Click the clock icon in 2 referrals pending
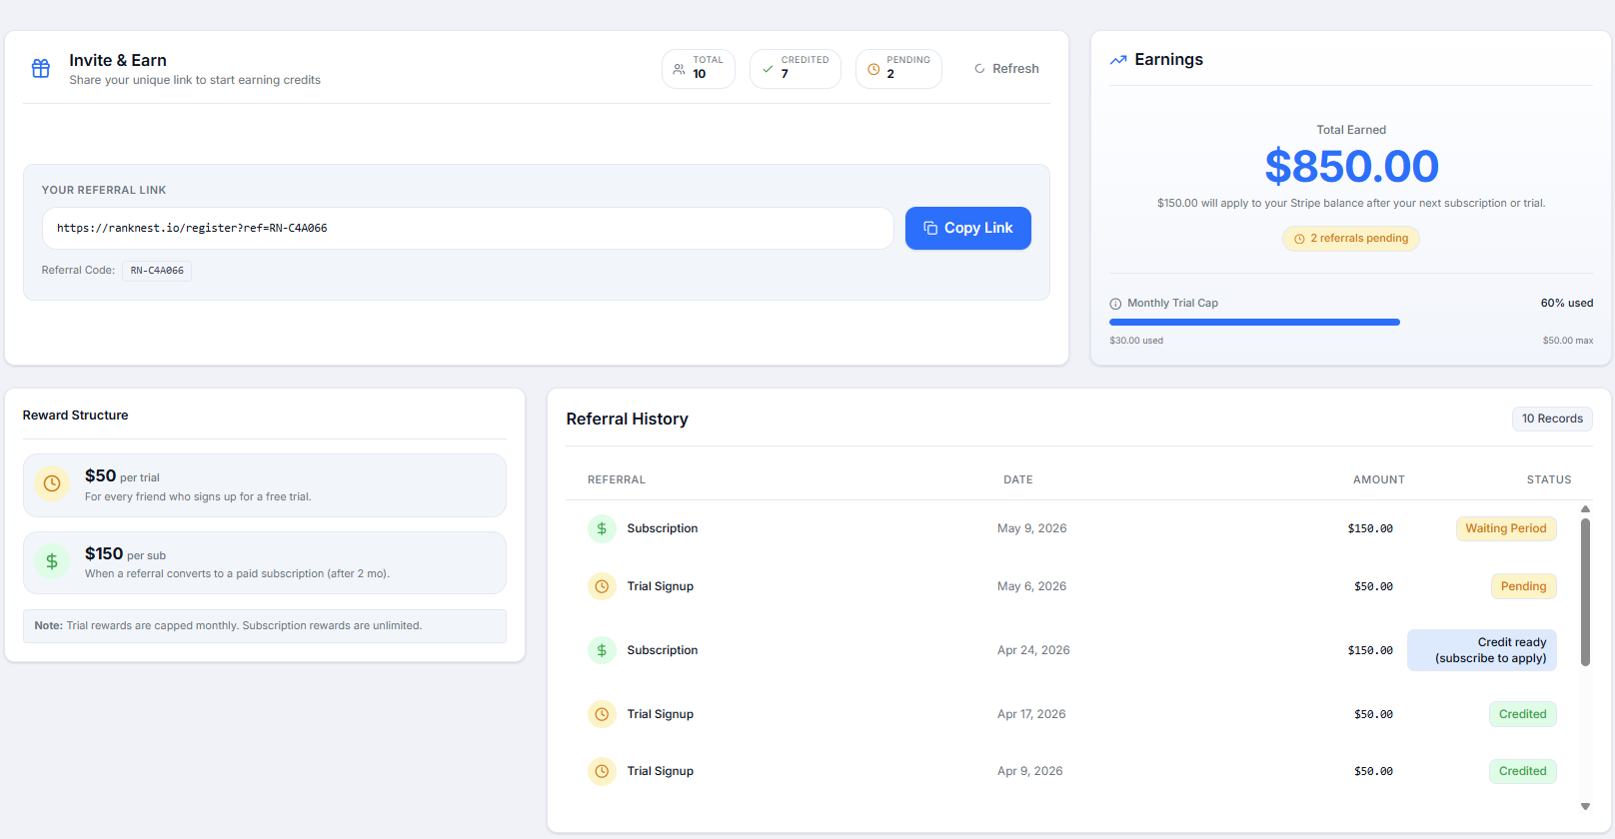The height and width of the screenshot is (839, 1615). (1299, 239)
